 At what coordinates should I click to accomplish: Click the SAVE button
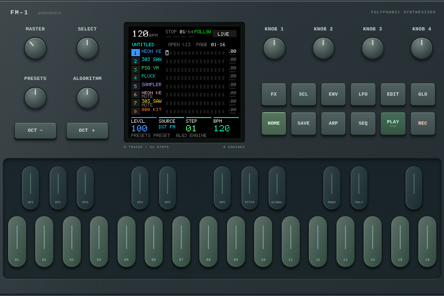pos(304,124)
